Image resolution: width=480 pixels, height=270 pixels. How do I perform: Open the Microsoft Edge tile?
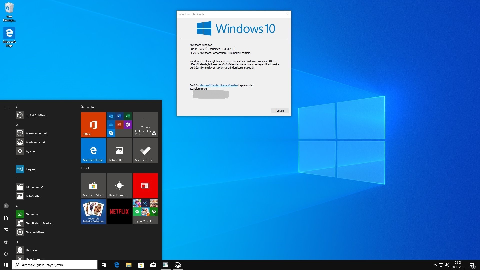(93, 151)
